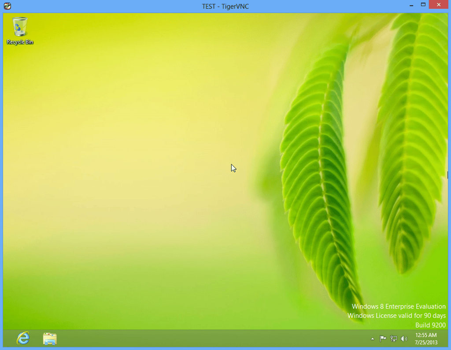Click the TigerVNC app icon in the title bar
451x350 pixels.
point(7,6)
